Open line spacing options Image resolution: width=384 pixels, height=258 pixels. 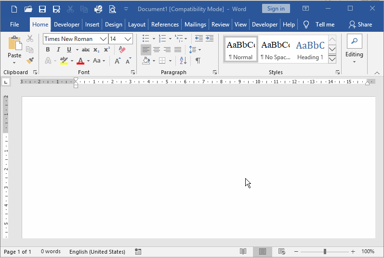pyautogui.click(x=195, y=50)
